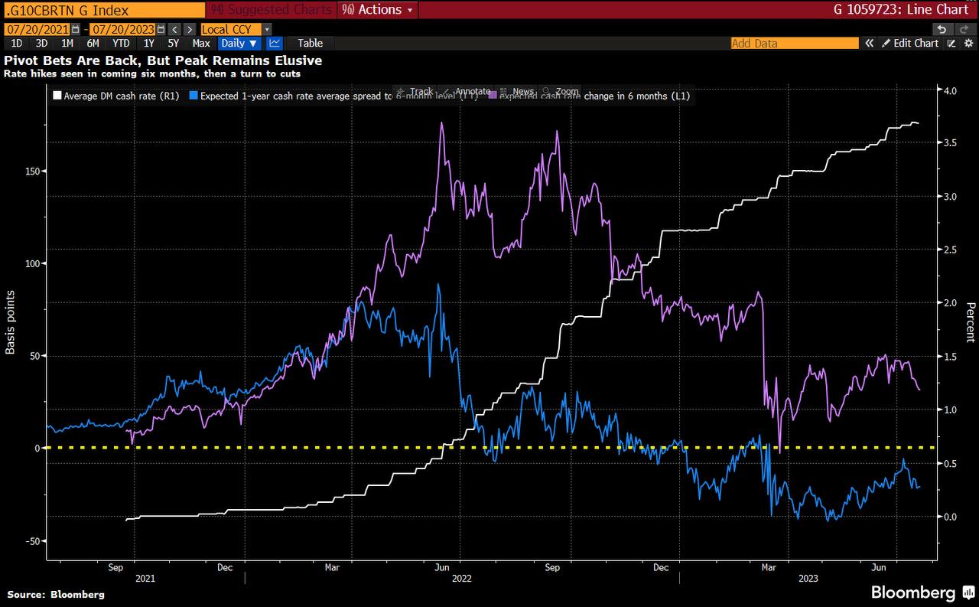
Task: Click blue Expected 1-year cash rate legend swatch
Action: [x=194, y=96]
